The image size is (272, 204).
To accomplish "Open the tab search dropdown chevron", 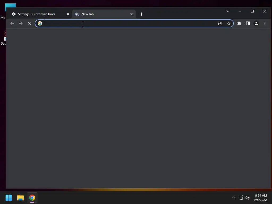I will 228,11.
